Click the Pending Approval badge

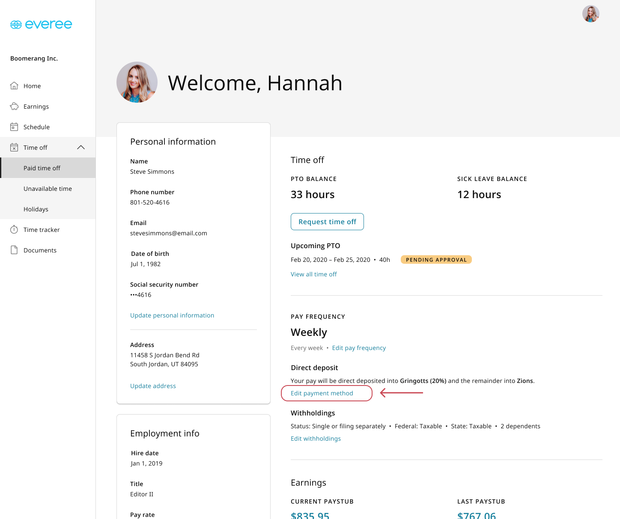(x=436, y=260)
